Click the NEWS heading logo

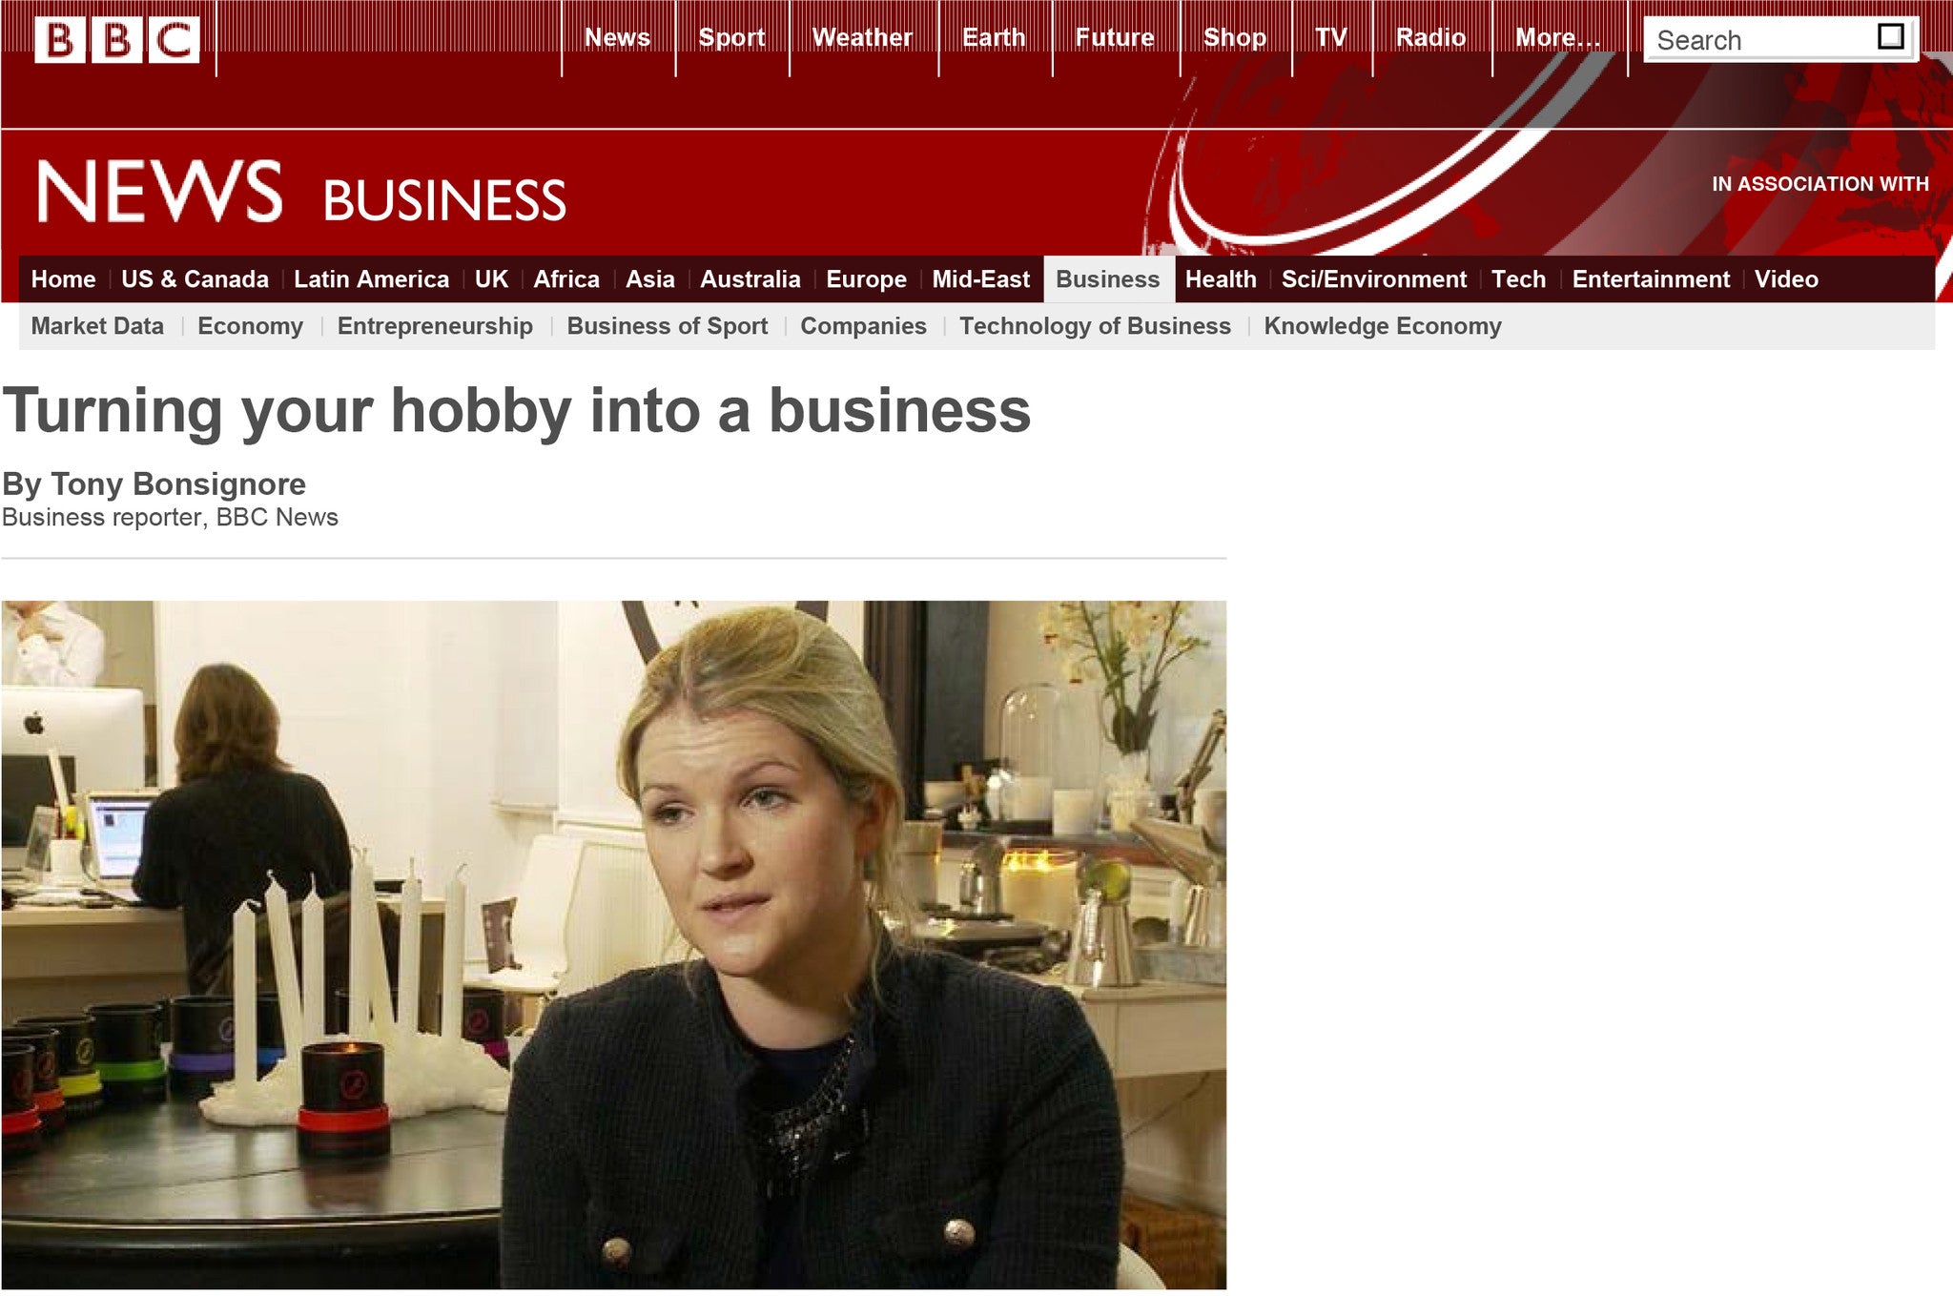[159, 192]
